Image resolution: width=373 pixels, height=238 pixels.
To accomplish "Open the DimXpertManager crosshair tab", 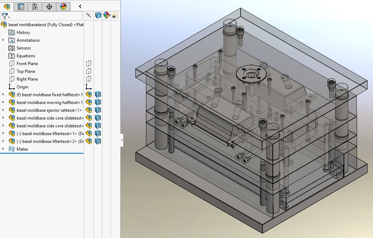I will pyautogui.click(x=49, y=6).
